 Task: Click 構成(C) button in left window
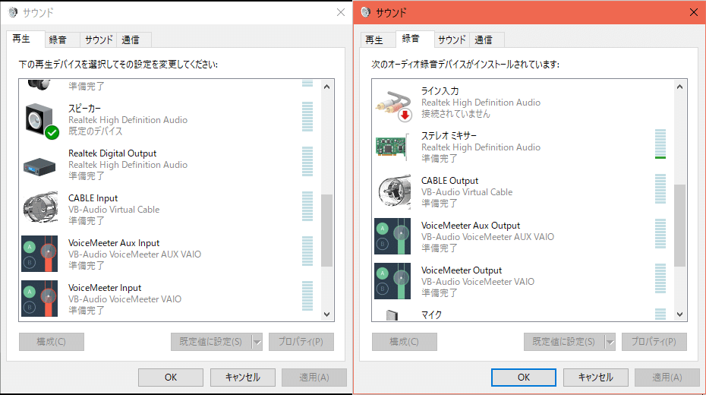coord(52,342)
